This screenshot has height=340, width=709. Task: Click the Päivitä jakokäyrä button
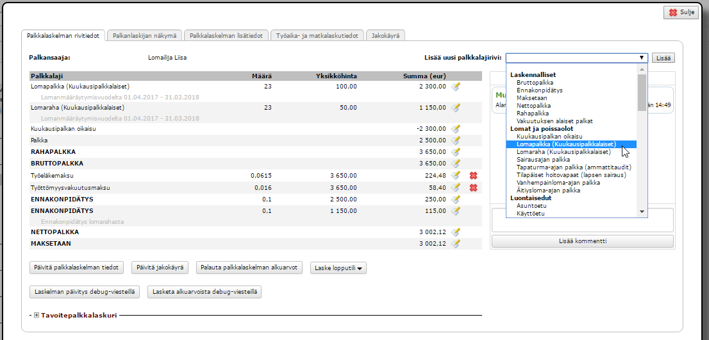point(160,268)
